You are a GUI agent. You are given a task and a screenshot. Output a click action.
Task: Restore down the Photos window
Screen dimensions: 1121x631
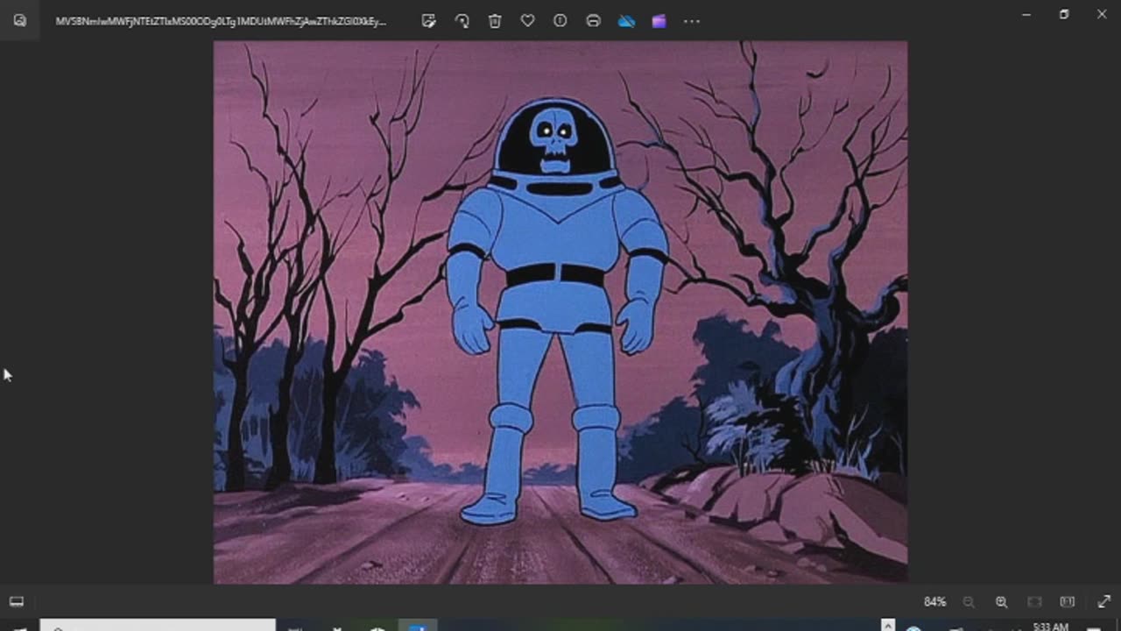pos(1064,14)
